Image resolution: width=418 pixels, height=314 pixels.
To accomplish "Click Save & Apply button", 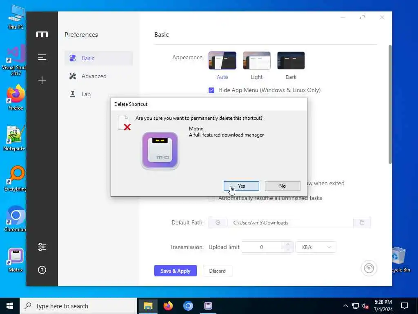I will coord(176,271).
